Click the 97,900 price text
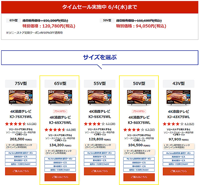The width and height of the screenshot is (200, 185). [175, 139]
